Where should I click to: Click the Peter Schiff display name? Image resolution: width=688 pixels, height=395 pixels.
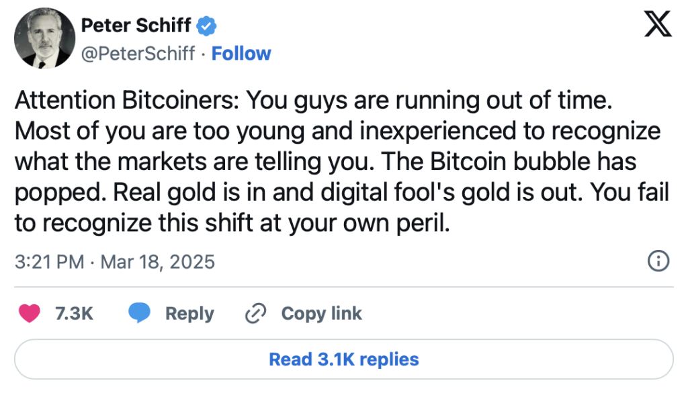(136, 26)
